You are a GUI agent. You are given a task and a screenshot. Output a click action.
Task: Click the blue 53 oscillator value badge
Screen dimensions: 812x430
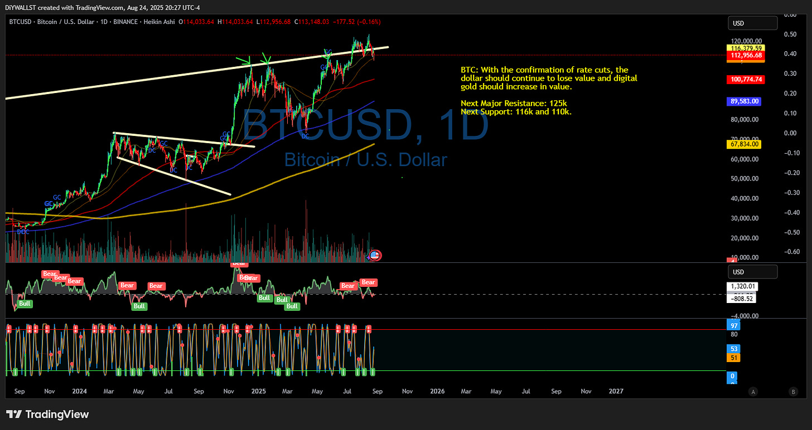733,348
